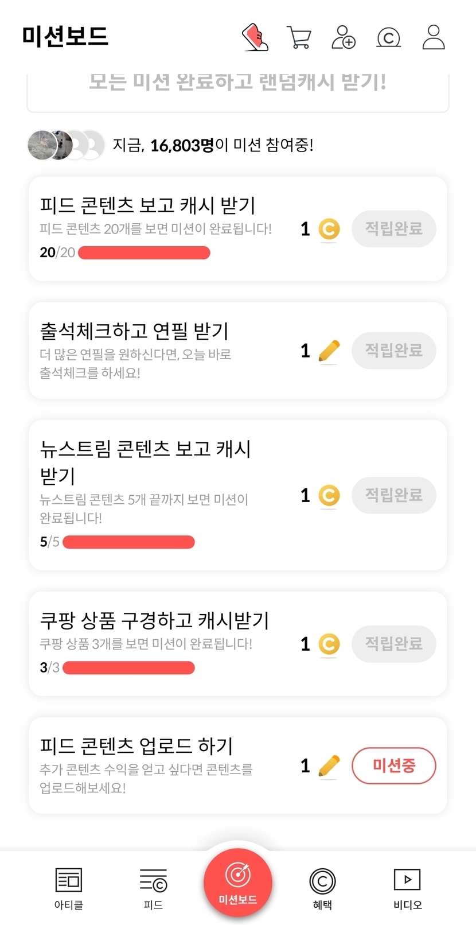The width and height of the screenshot is (476, 925).
Task: Tap the central 미션보드 button
Action: 237,883
